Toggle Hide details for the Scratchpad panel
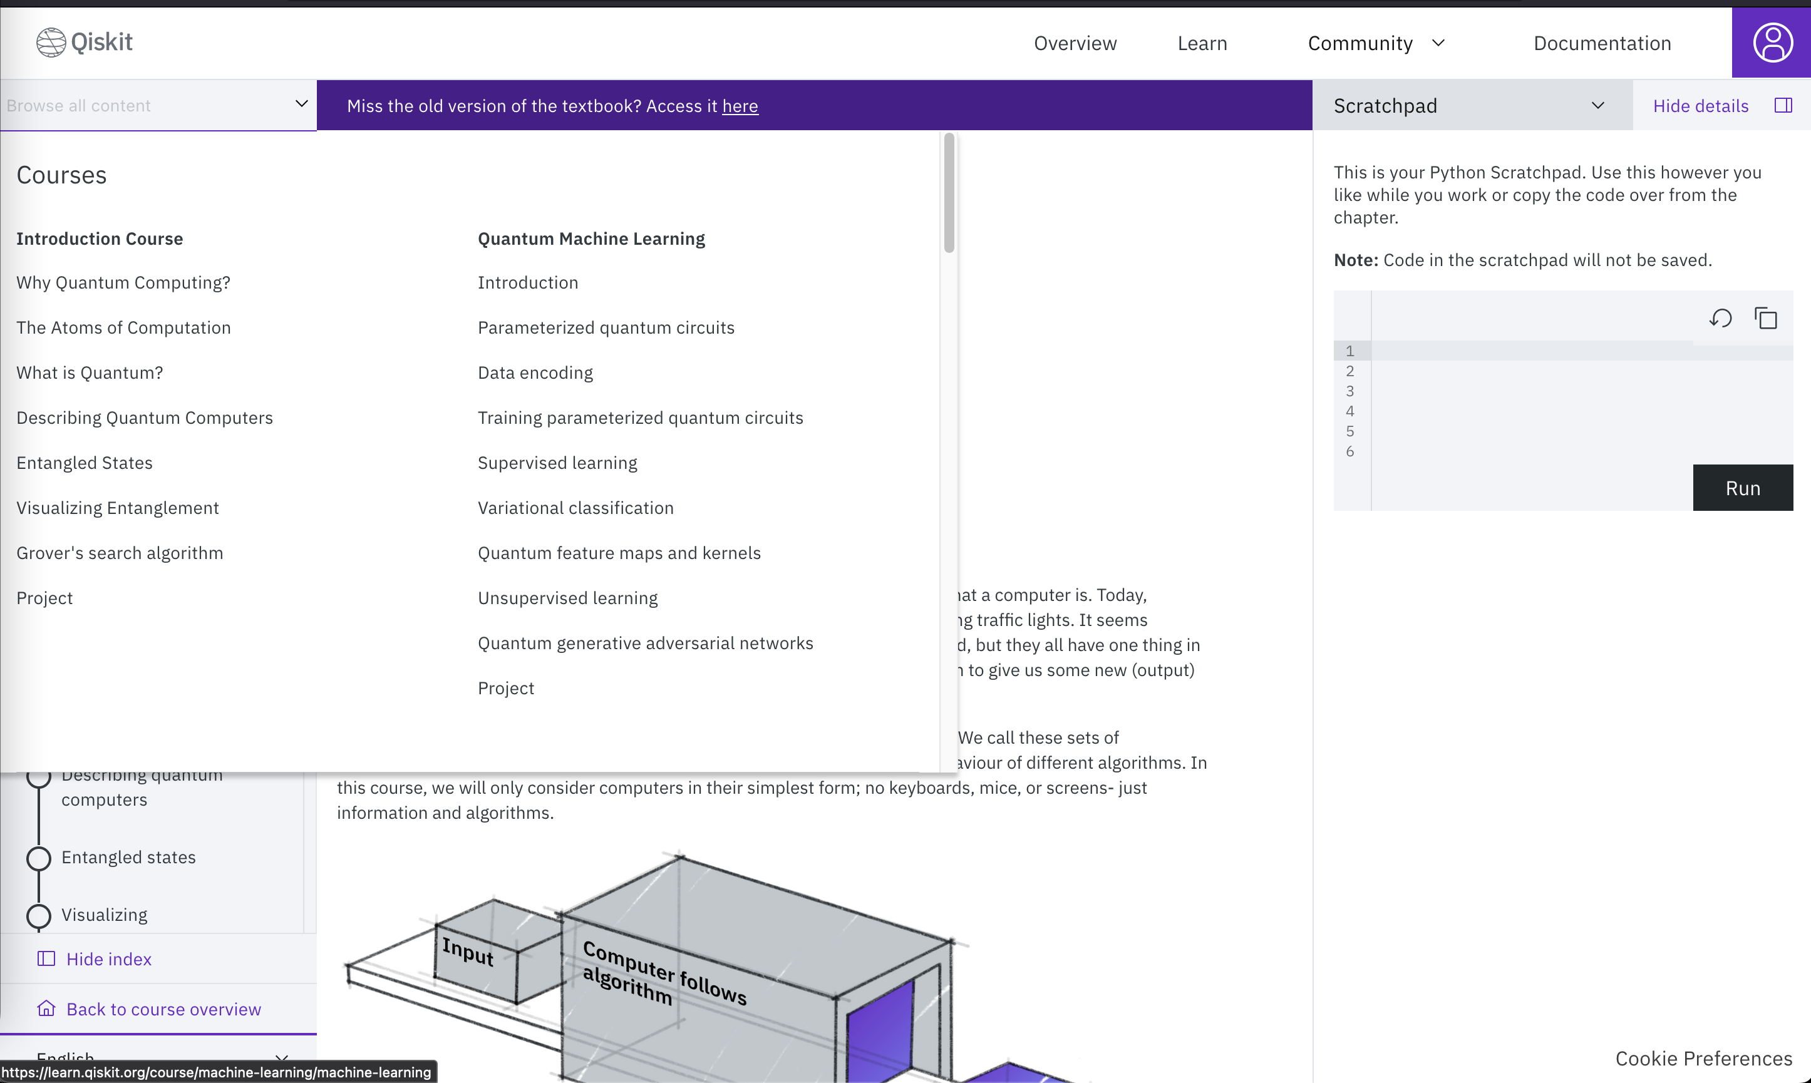This screenshot has height=1083, width=1811. coord(1701,105)
